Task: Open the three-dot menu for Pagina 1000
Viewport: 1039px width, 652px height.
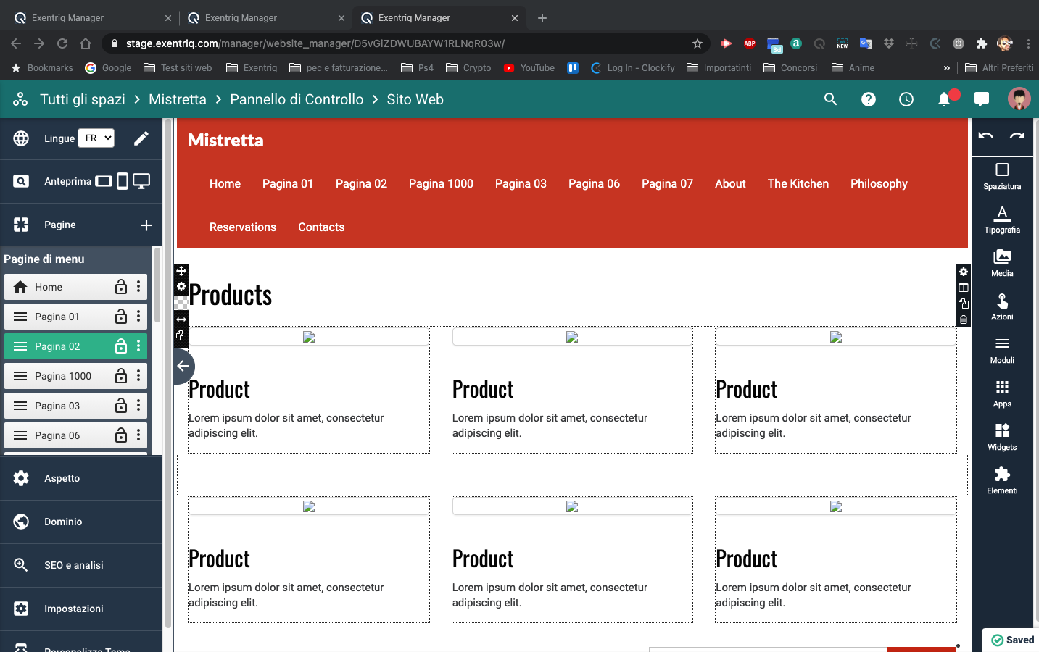Action: (x=138, y=376)
